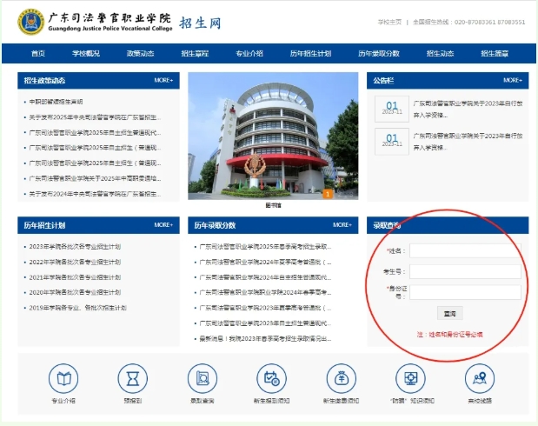The image size is (538, 426).
Task: Click the 专业介绍 book icon
Action: point(63,378)
